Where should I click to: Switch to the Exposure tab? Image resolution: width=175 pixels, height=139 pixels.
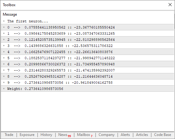[27, 135]
